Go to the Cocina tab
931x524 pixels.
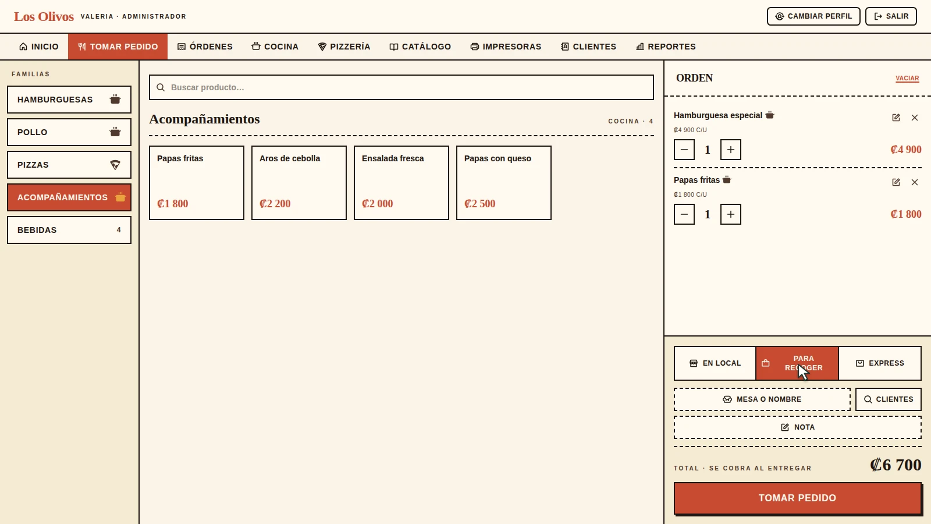coord(275,47)
